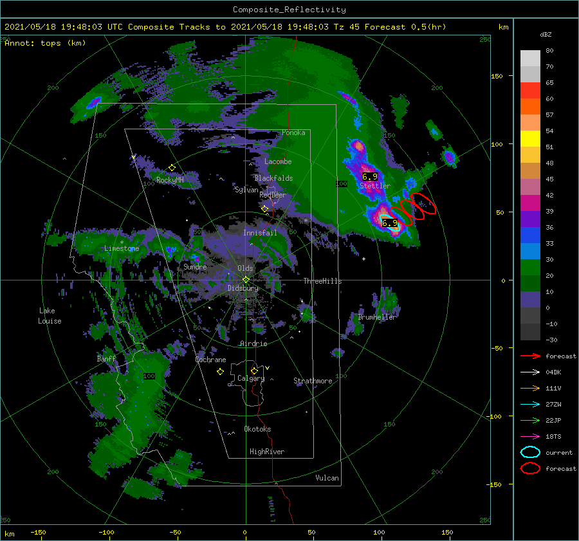The height and width of the screenshot is (541, 579).
Task: Click the yellow 51-54 dBZ color band
Action: pyautogui.click(x=530, y=139)
